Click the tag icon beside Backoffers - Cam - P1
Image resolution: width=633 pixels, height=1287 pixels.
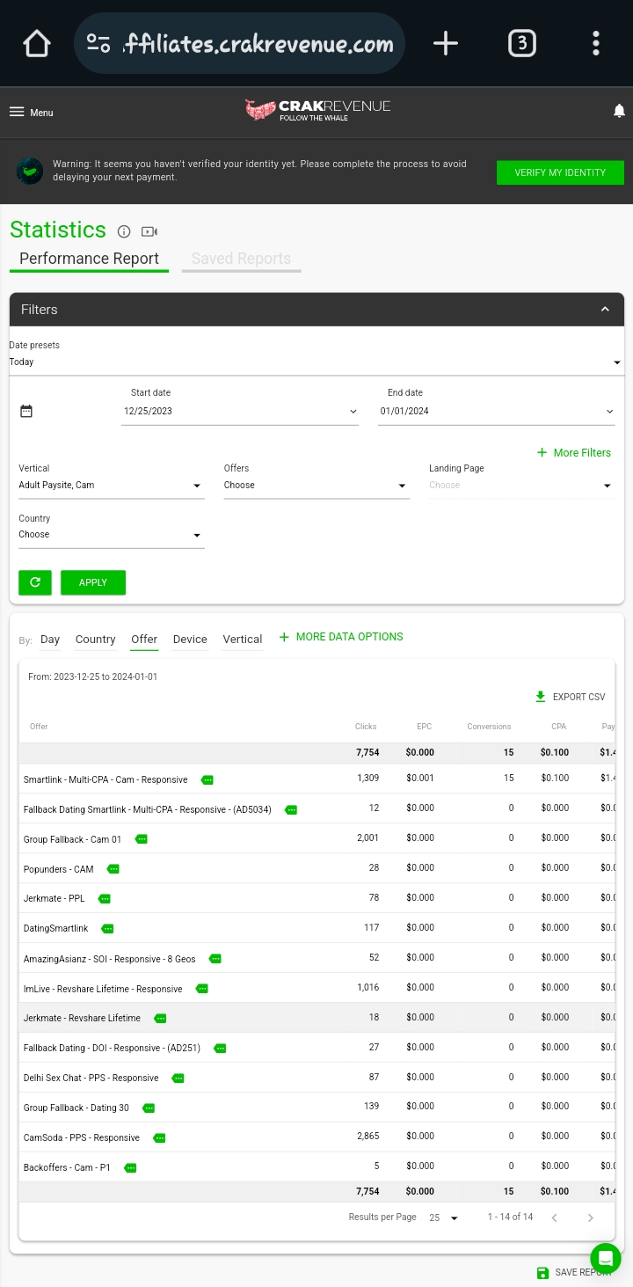[130, 1168]
